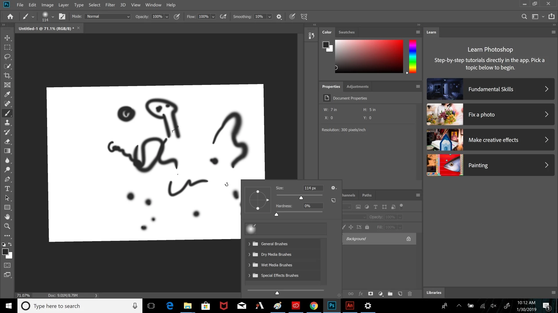Select the Lasso tool

(7, 57)
